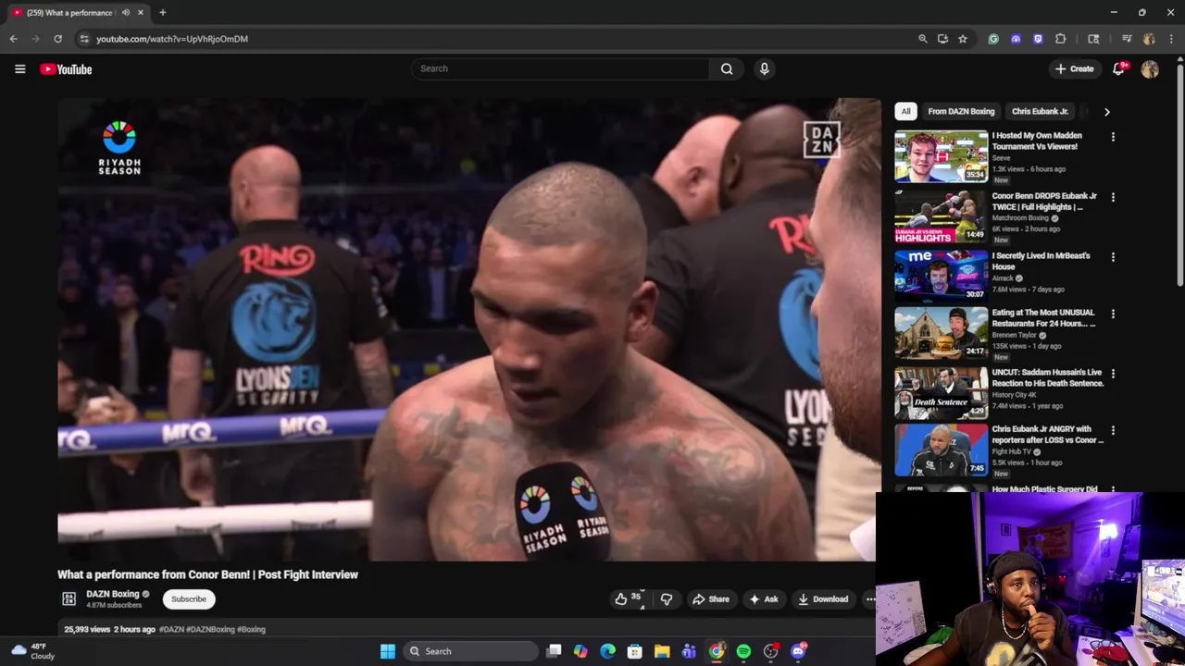This screenshot has height=666, width=1185.
Task: Open DAZN Boxing channel avatar
Action: tap(69, 599)
